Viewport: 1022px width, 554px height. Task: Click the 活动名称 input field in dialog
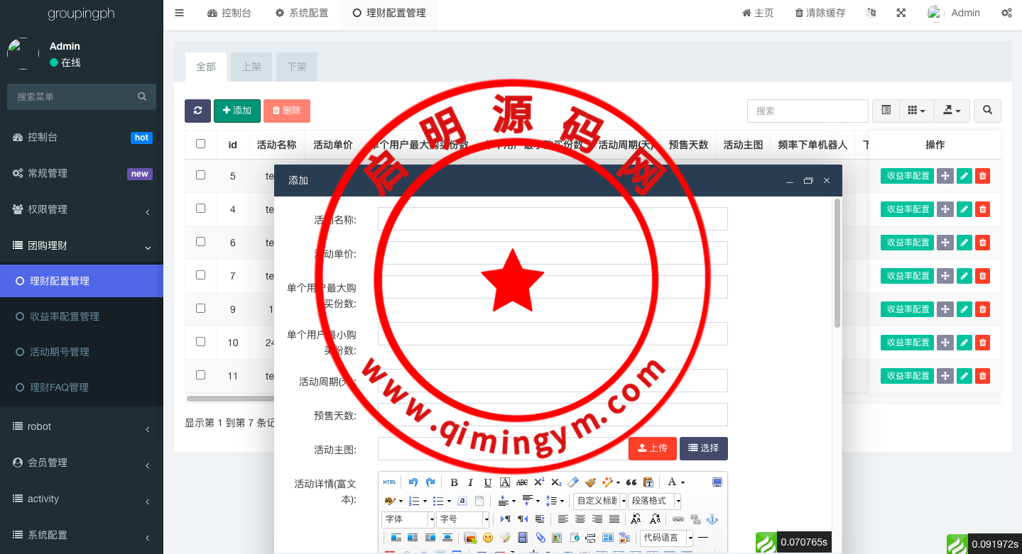tap(553, 219)
